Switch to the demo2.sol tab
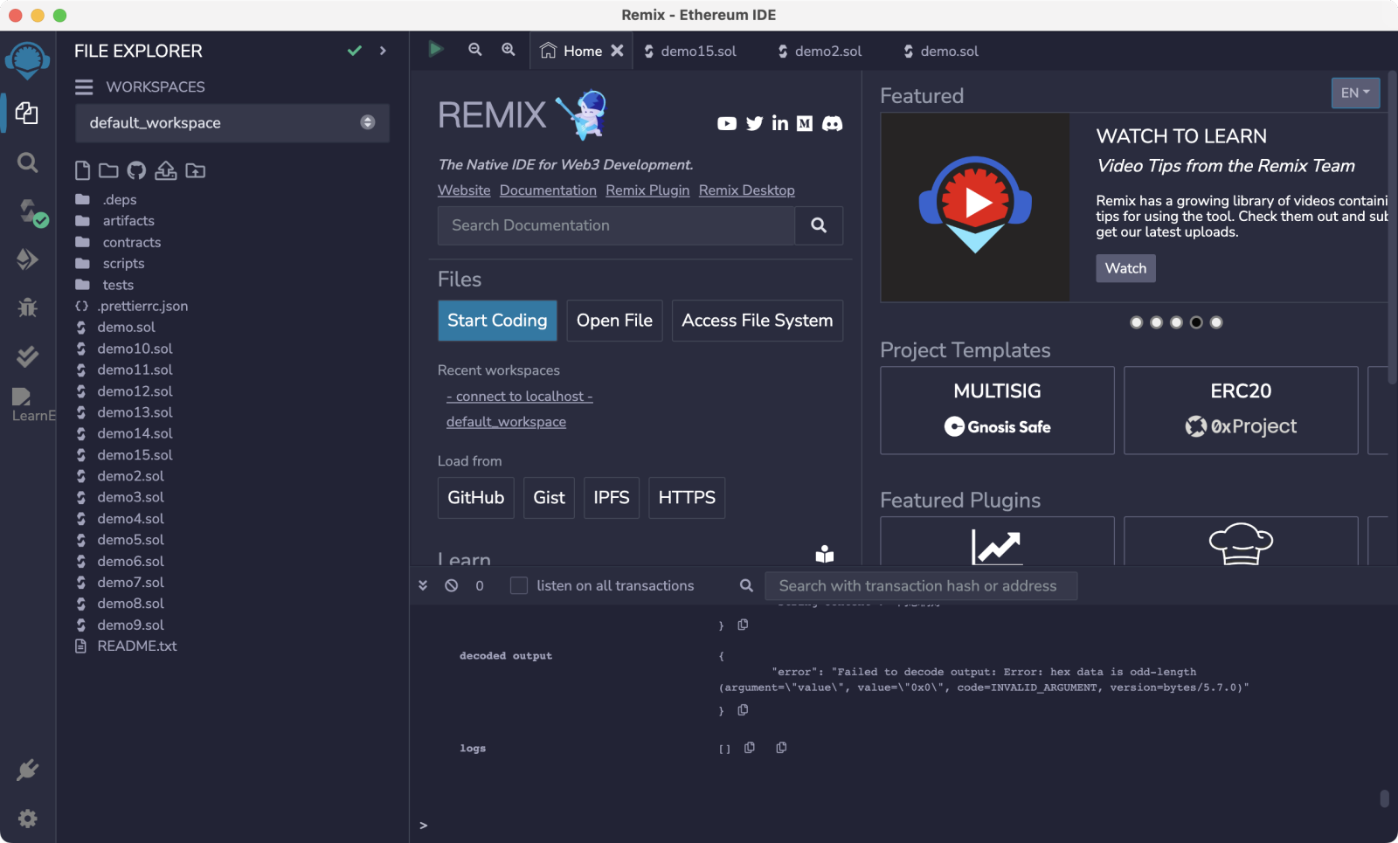The image size is (1398, 843). coord(820,52)
